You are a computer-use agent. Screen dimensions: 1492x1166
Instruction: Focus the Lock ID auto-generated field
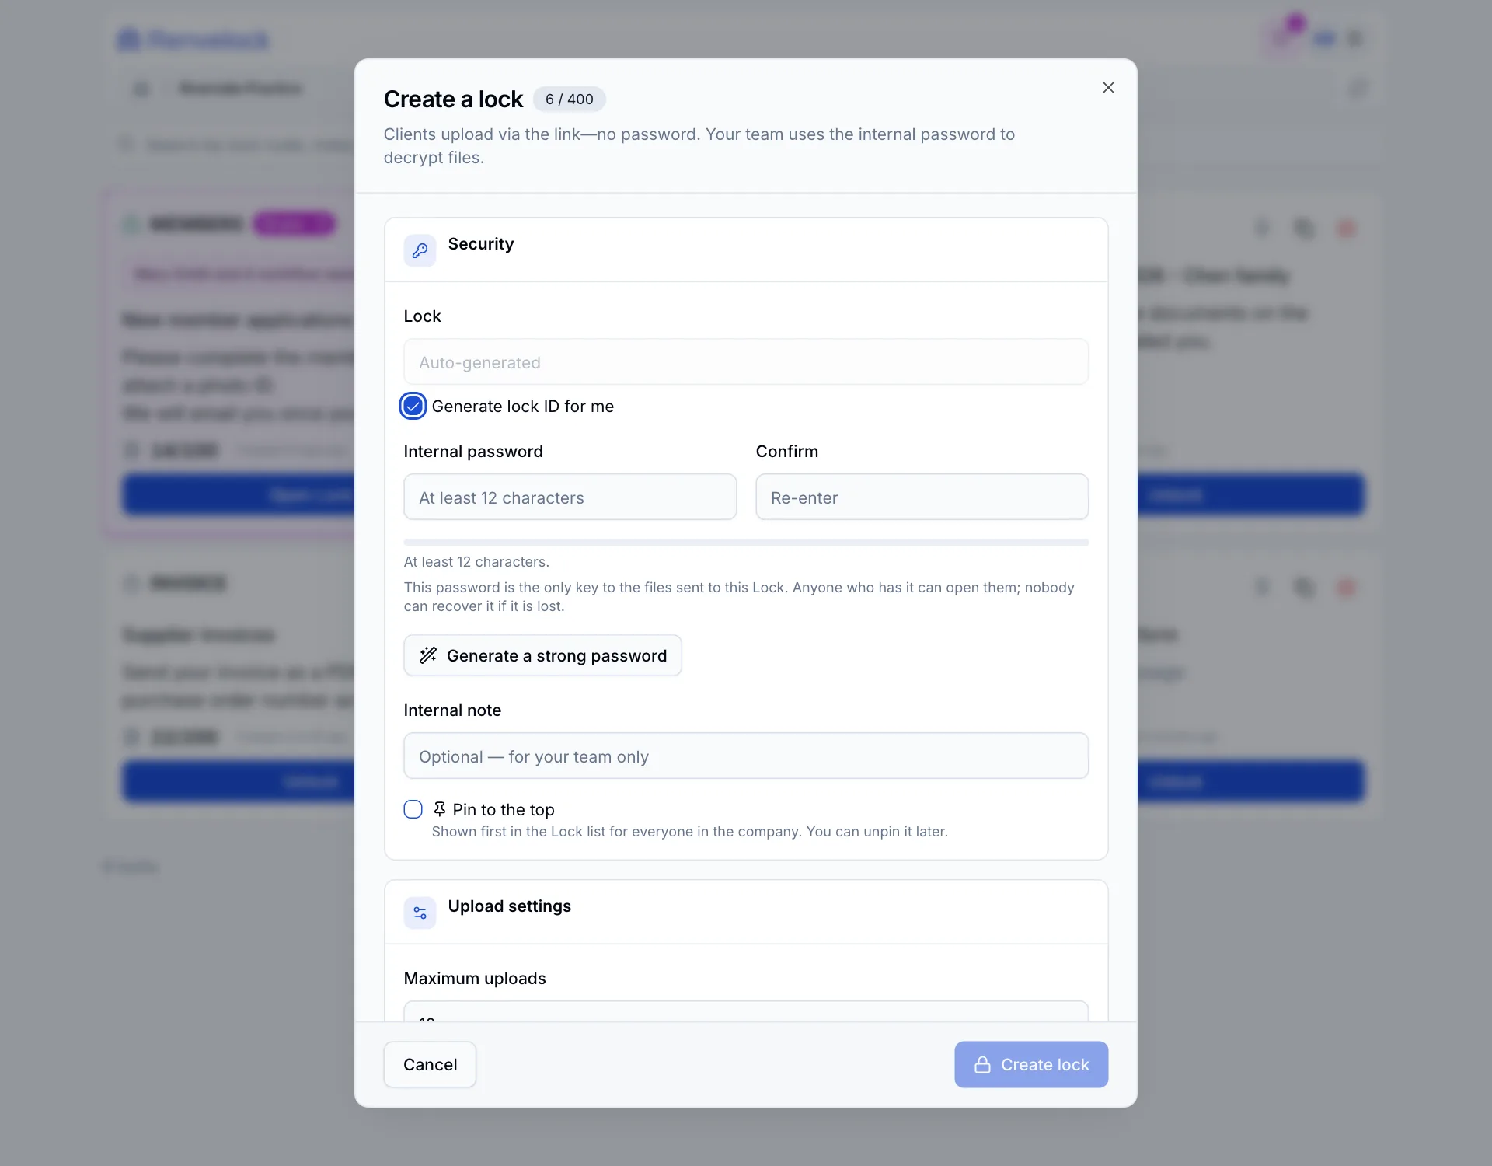click(x=746, y=362)
